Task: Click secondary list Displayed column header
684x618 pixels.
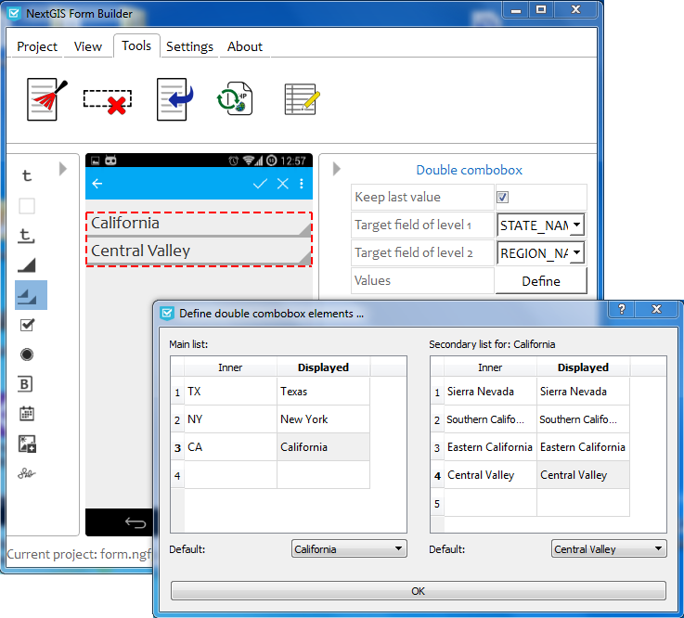Action: (583, 367)
